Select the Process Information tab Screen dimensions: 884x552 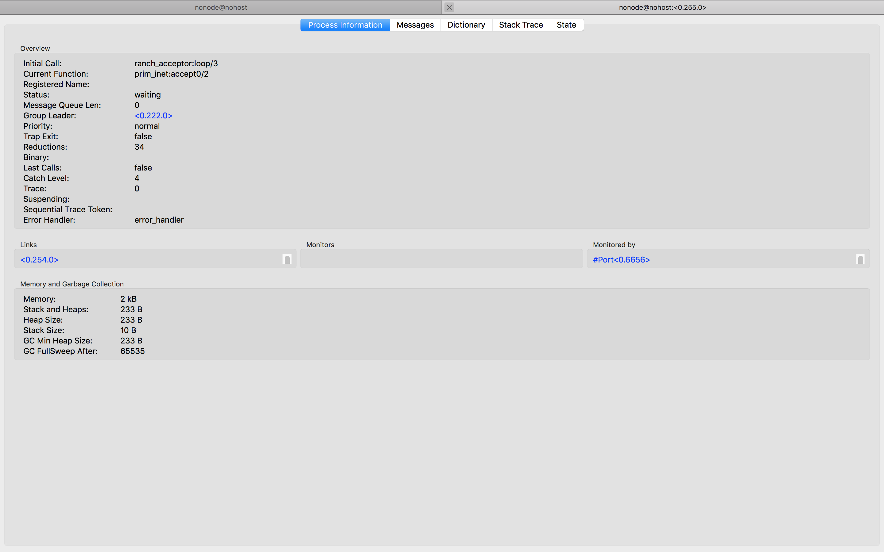(x=345, y=25)
